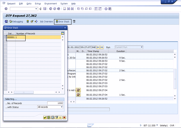Click the table display icon beside the green checkmark
Viewport: 181px width, 128px height.
(x=49, y=117)
